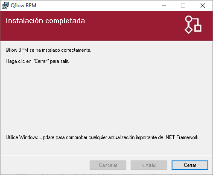This screenshot has height=175, width=213.
Task: Click the disabled "< Atrás" button
Action: tap(149, 165)
